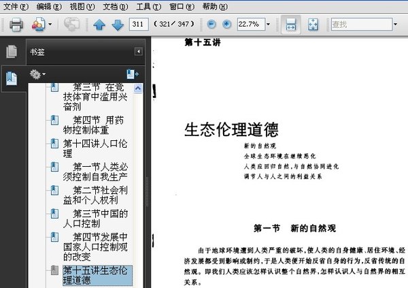408x288 pixels.
Task: Select bookmark 第一节人类必须控制自我生产
Action: point(95,172)
